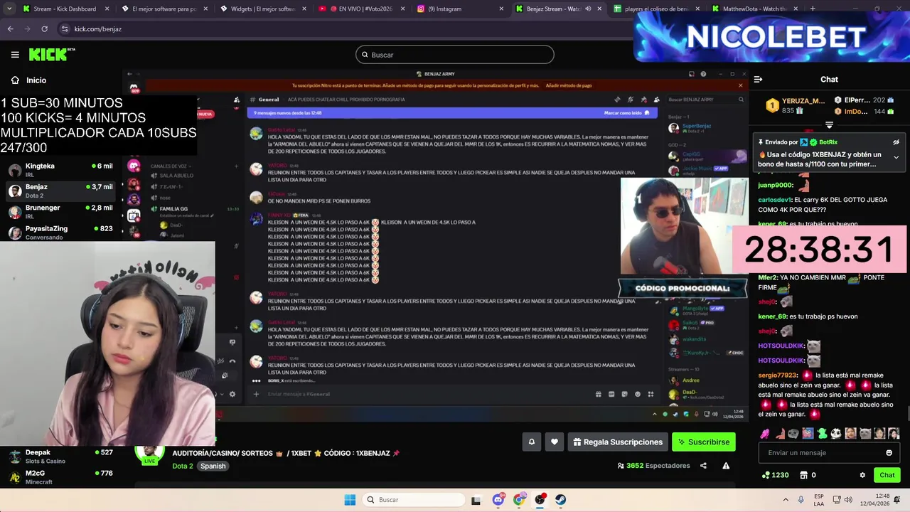Open the Dota 2 category link

tap(183, 466)
